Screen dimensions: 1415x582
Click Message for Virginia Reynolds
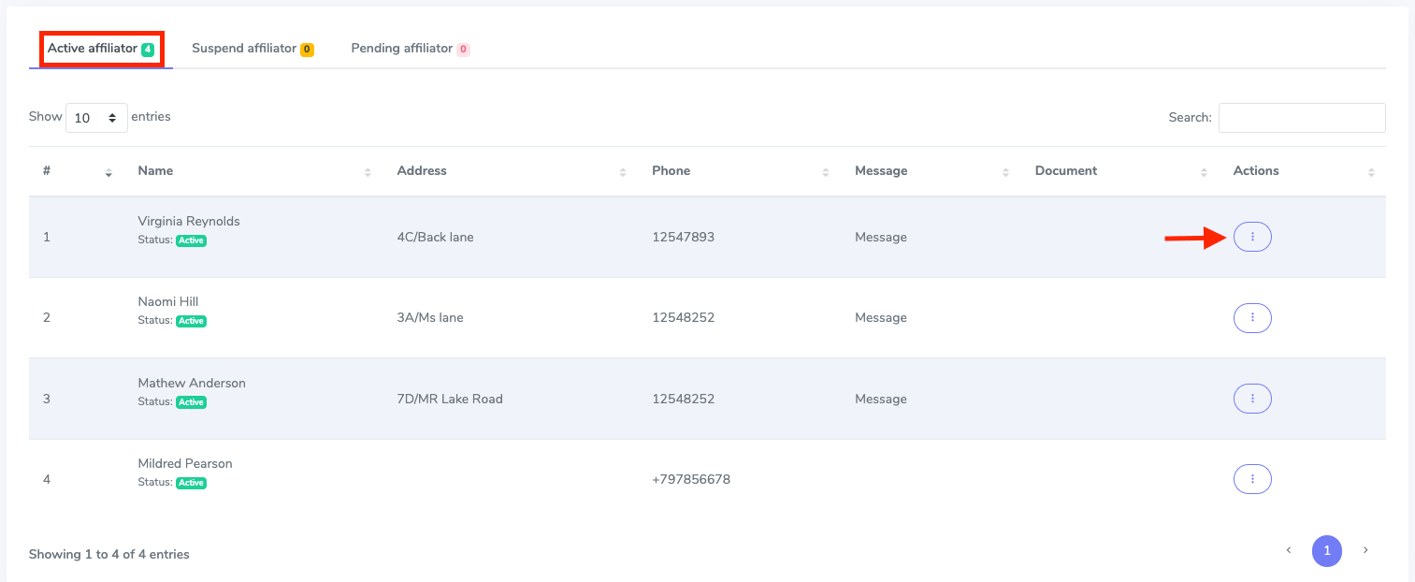pos(880,238)
